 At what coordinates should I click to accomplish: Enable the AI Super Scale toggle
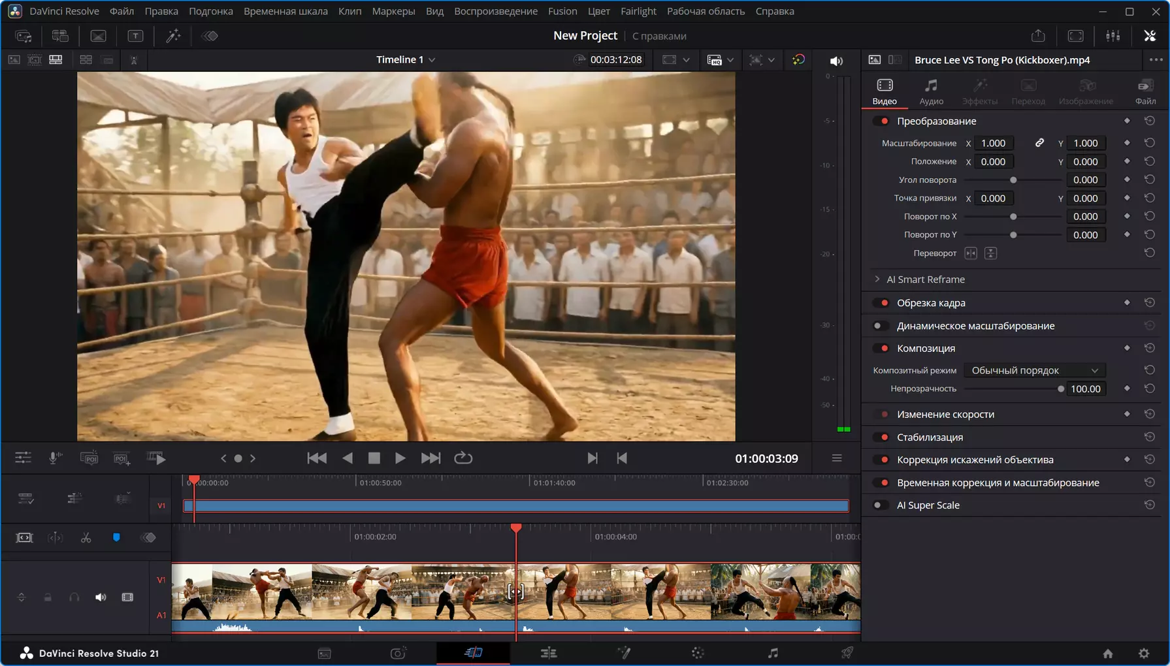(x=881, y=505)
